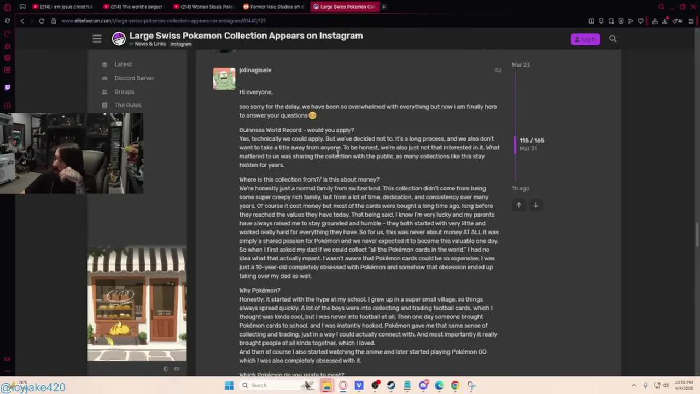The height and width of the screenshot is (394, 700).
Task: Jump to Mar 23 timeline start date
Action: click(x=521, y=65)
